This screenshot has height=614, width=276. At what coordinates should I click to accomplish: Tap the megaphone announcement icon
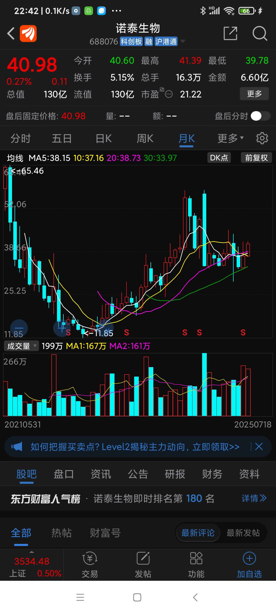click(17, 447)
